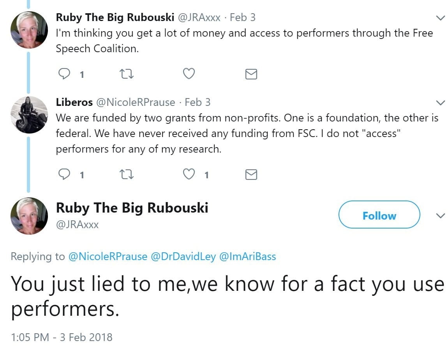
Task: Like Ruby's tweet about Free Speech Coalition
Action: [189, 74]
